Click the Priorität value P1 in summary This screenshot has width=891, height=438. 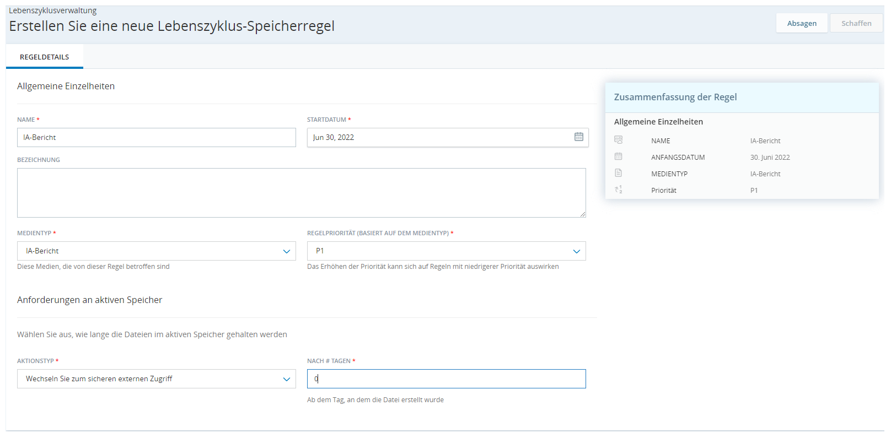[x=754, y=191]
